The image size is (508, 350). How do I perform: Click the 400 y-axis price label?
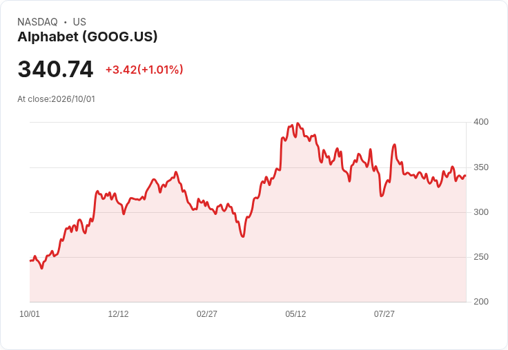[x=481, y=122]
